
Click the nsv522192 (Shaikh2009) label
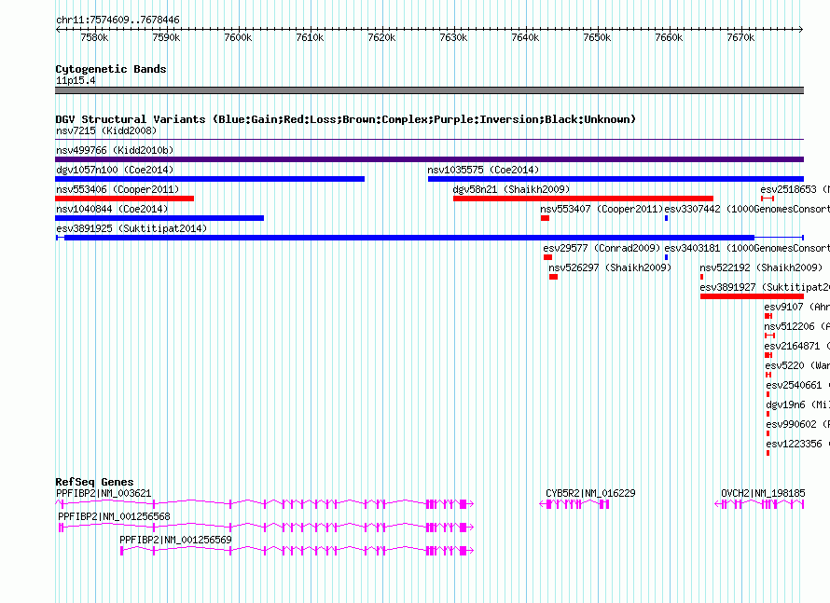[x=761, y=267]
